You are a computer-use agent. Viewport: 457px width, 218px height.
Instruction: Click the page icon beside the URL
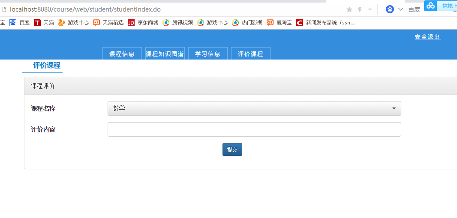point(4,9)
